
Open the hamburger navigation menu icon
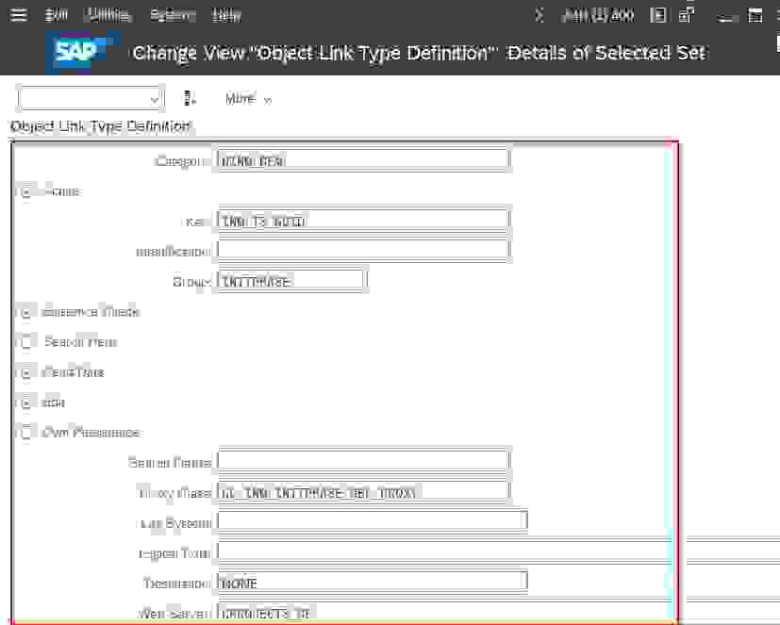click(18, 14)
